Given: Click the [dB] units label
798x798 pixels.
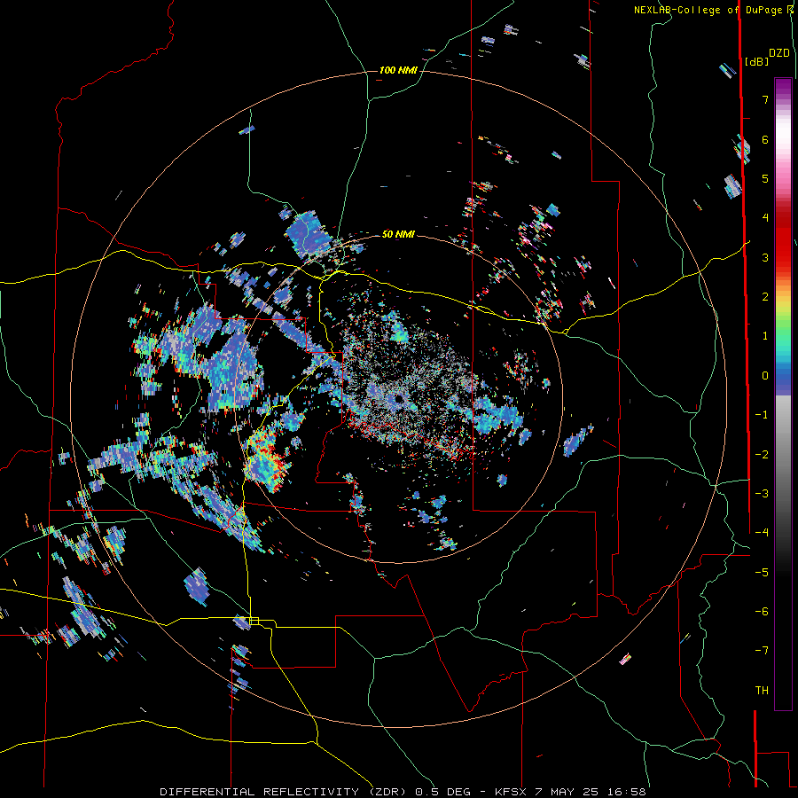Looking at the screenshot, I should tap(757, 61).
